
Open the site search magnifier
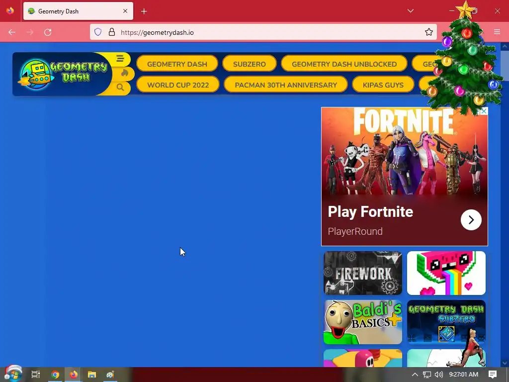[120, 87]
